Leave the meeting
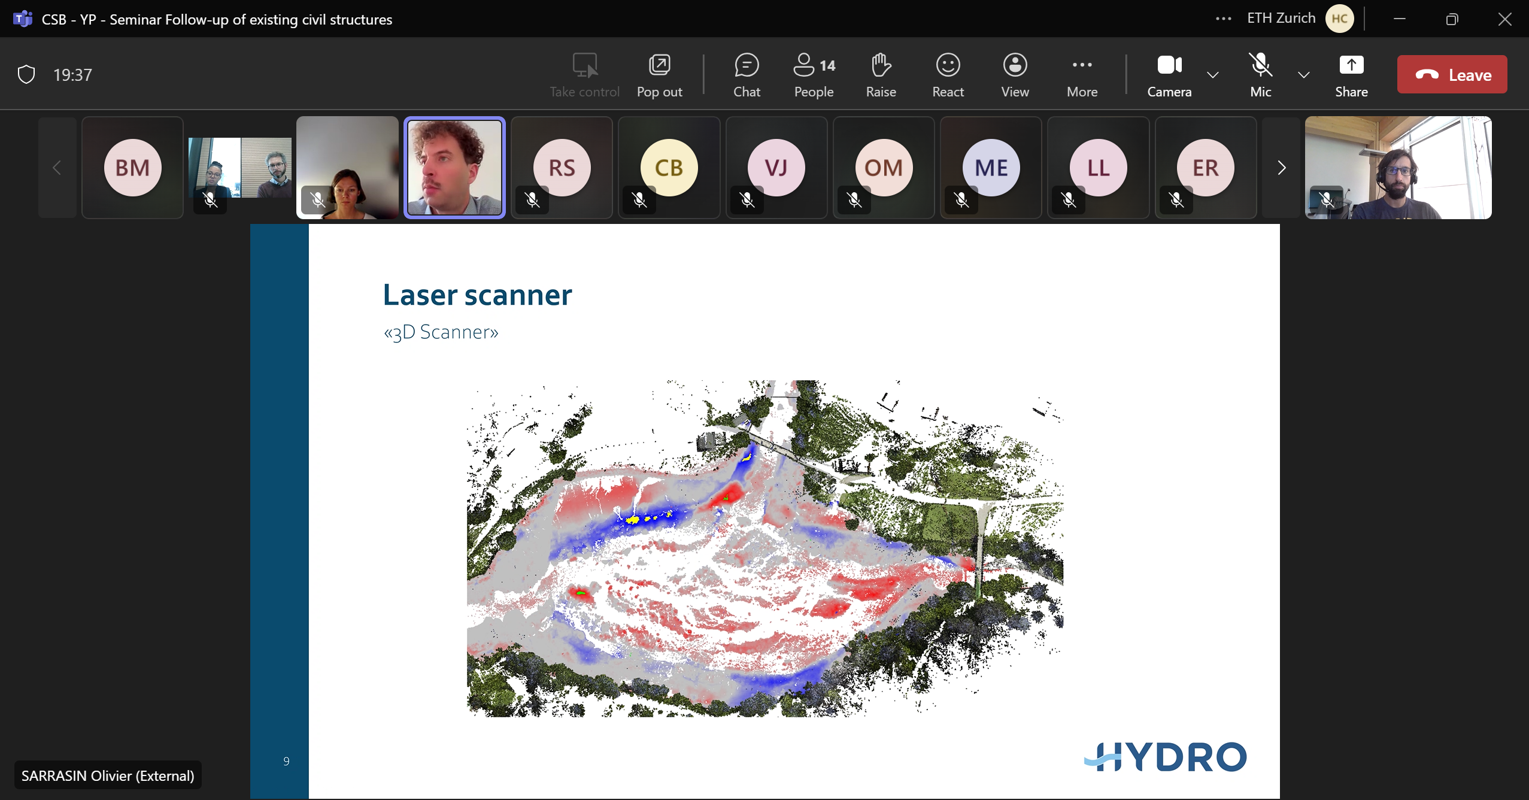 [1452, 75]
